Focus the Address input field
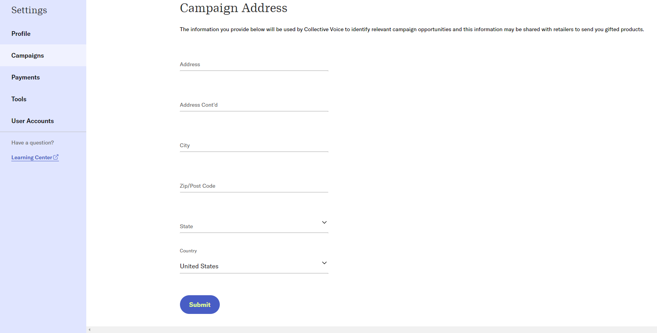This screenshot has width=657, height=333. pyautogui.click(x=254, y=64)
